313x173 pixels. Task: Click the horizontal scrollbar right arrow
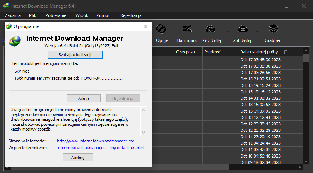(300, 167)
